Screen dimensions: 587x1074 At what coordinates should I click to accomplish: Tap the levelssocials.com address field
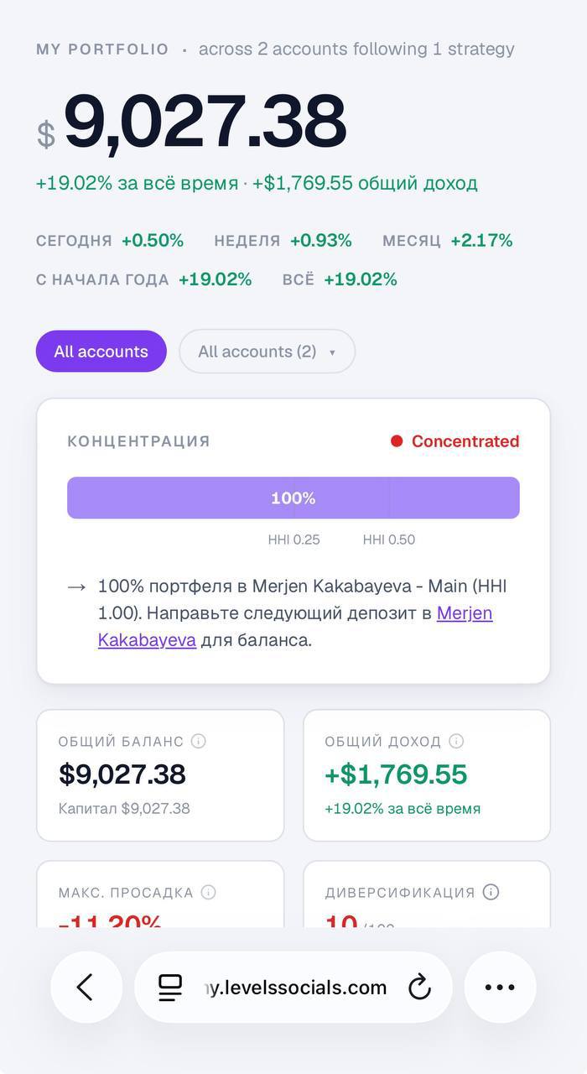(293, 987)
